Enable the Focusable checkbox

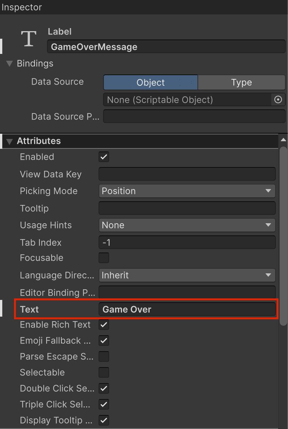click(104, 258)
